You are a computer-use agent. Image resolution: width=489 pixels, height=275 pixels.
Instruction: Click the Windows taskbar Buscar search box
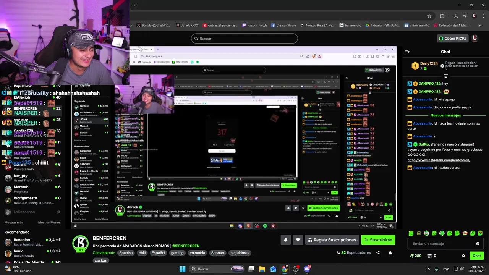pyautogui.click(x=216, y=269)
